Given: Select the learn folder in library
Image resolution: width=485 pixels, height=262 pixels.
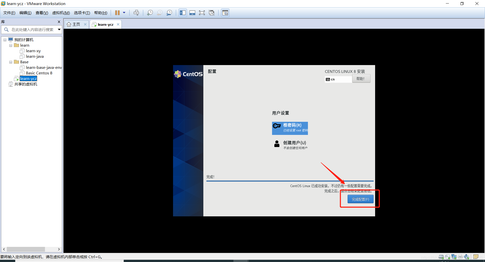Looking at the screenshot, I should pos(25,45).
